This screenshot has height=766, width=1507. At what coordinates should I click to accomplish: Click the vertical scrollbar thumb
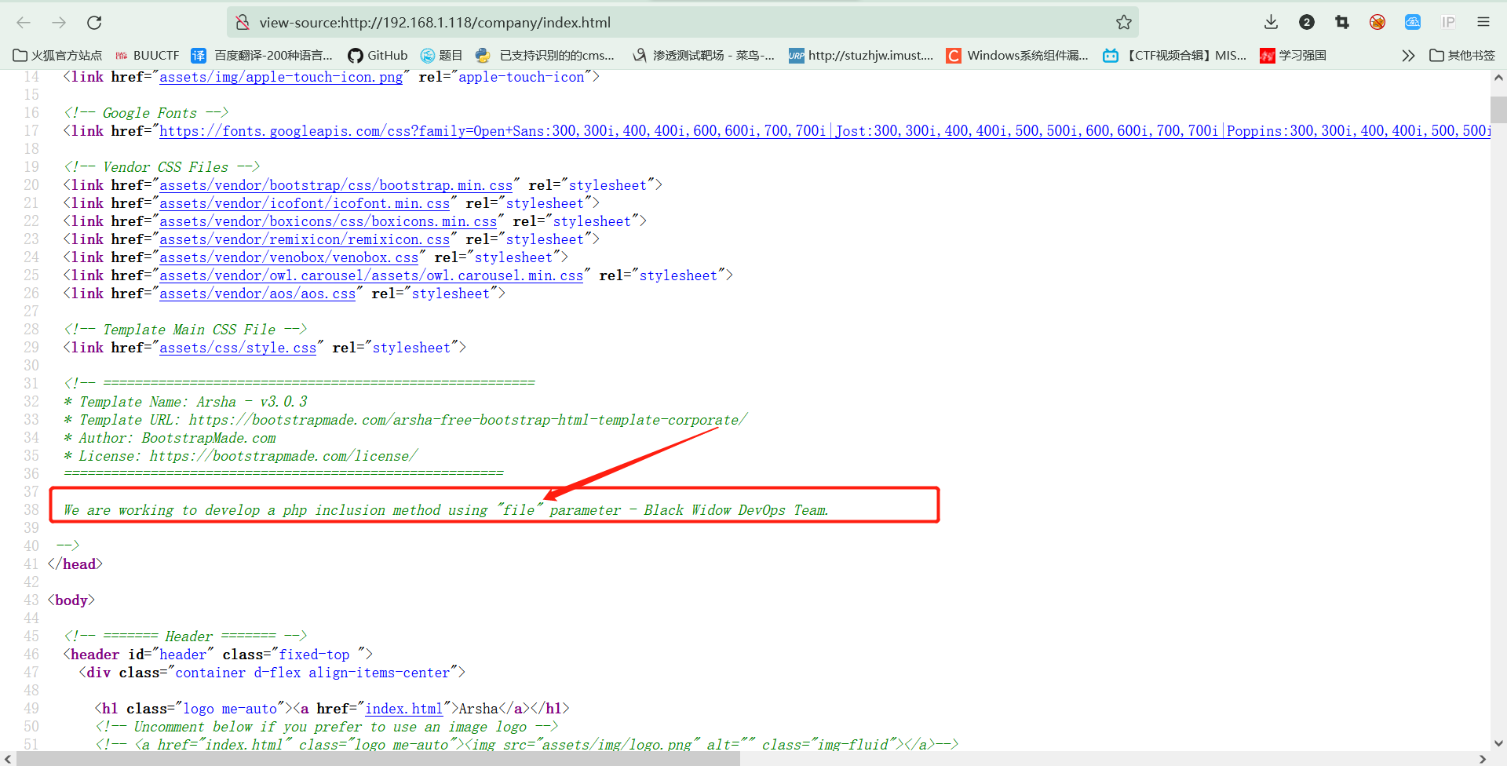tap(1498, 109)
